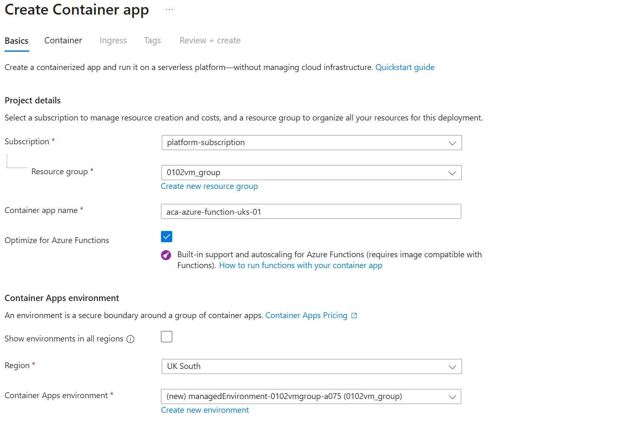Image resolution: width=618 pixels, height=424 pixels.
Task: Open the Quickstart guide link
Action: (405, 67)
